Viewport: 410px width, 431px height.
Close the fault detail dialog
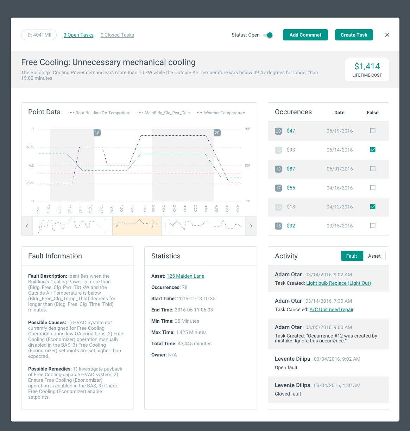point(387,35)
